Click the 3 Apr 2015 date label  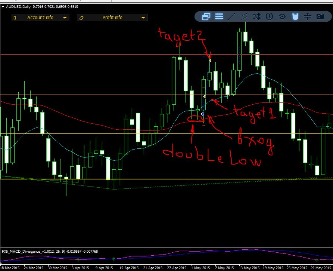80,268
